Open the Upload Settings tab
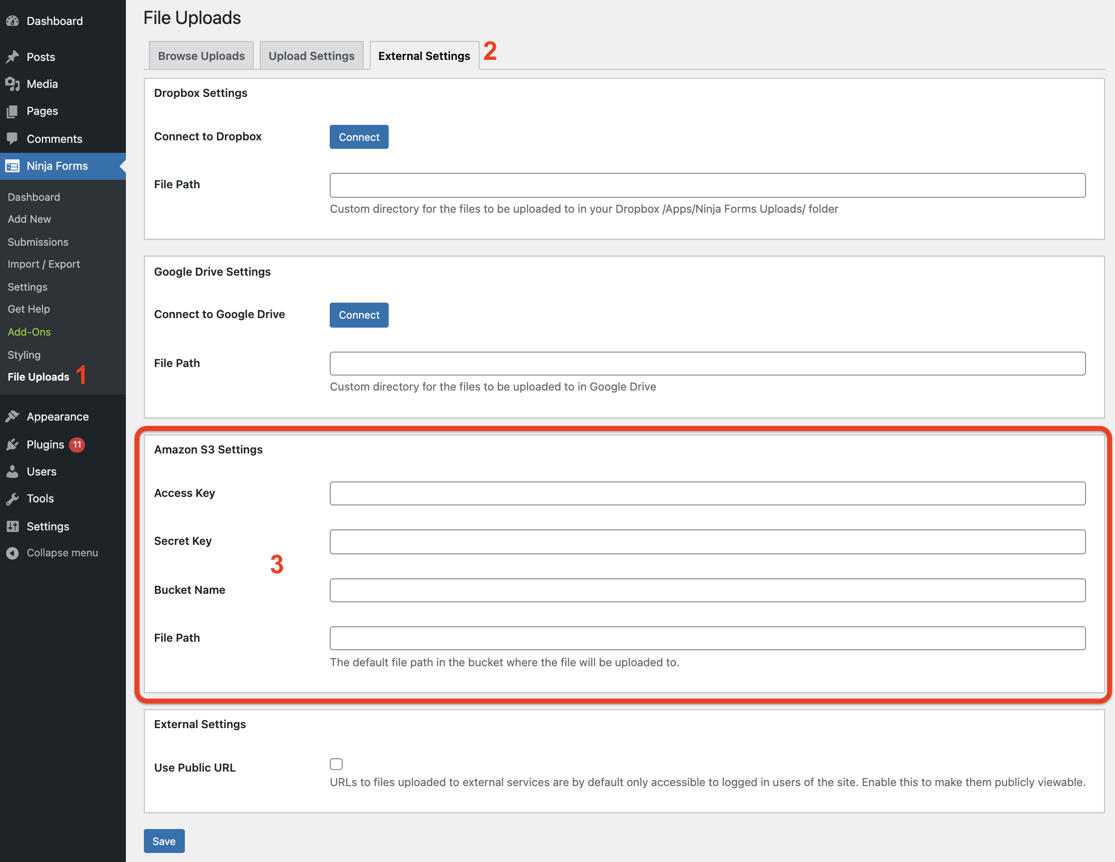This screenshot has width=1115, height=862. coord(311,55)
